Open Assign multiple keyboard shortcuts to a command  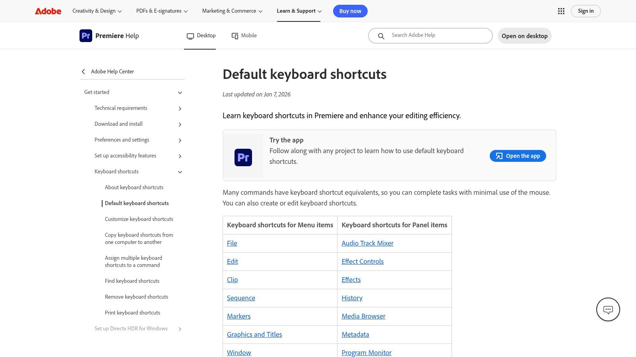134,261
